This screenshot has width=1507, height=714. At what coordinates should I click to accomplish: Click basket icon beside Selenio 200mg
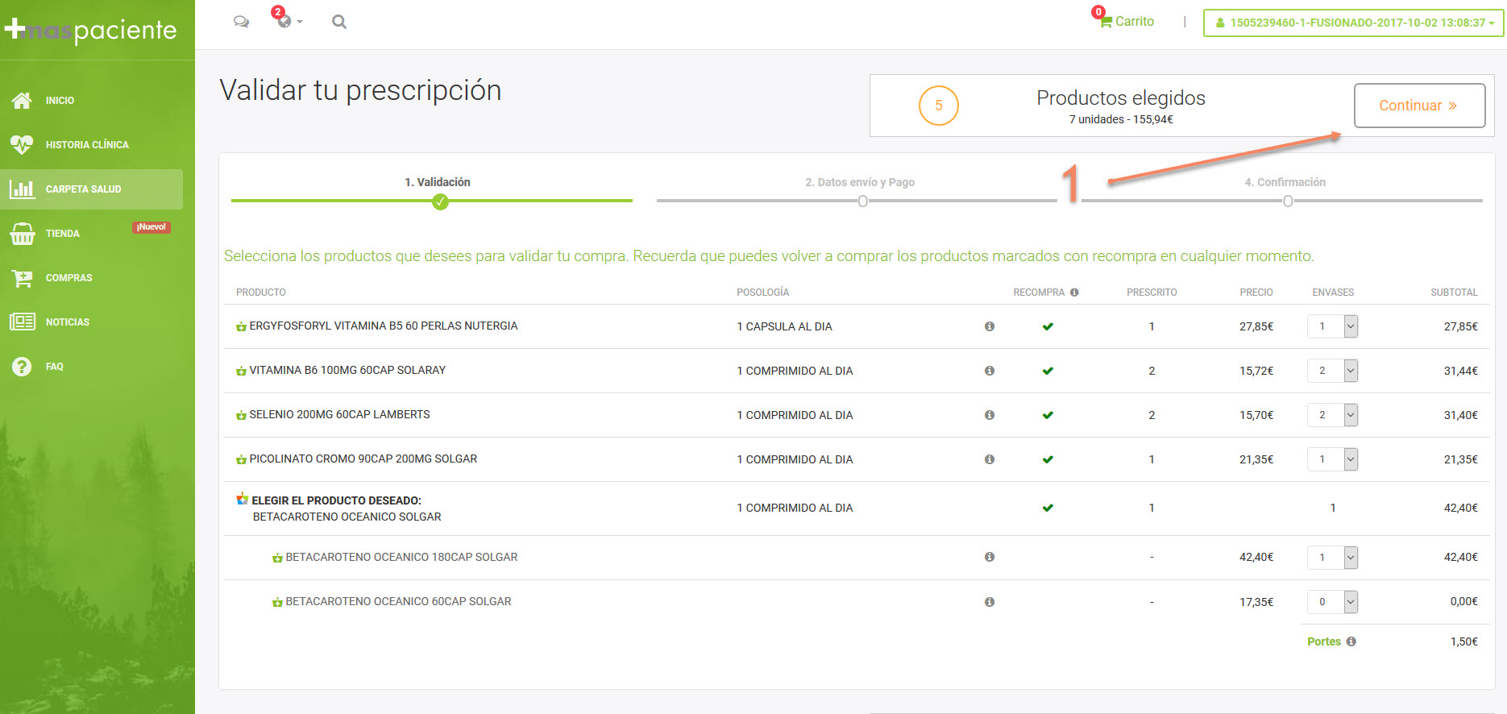pyautogui.click(x=241, y=415)
